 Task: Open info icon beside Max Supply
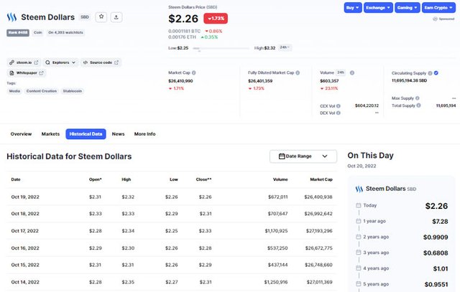418,98
